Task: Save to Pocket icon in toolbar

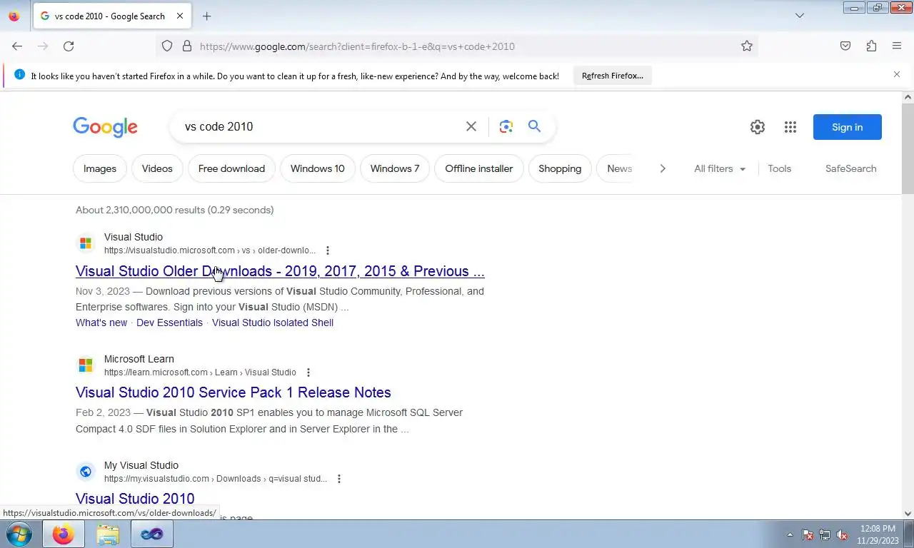Action: tap(845, 46)
